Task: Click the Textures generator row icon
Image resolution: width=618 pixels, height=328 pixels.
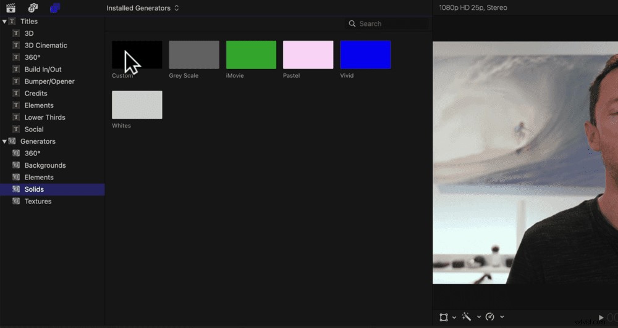Action: point(16,201)
